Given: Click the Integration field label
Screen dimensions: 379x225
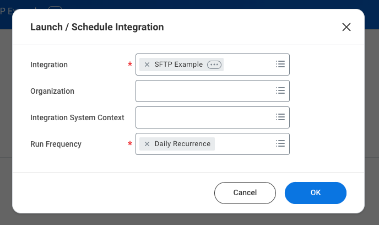Looking at the screenshot, I should [x=49, y=65].
